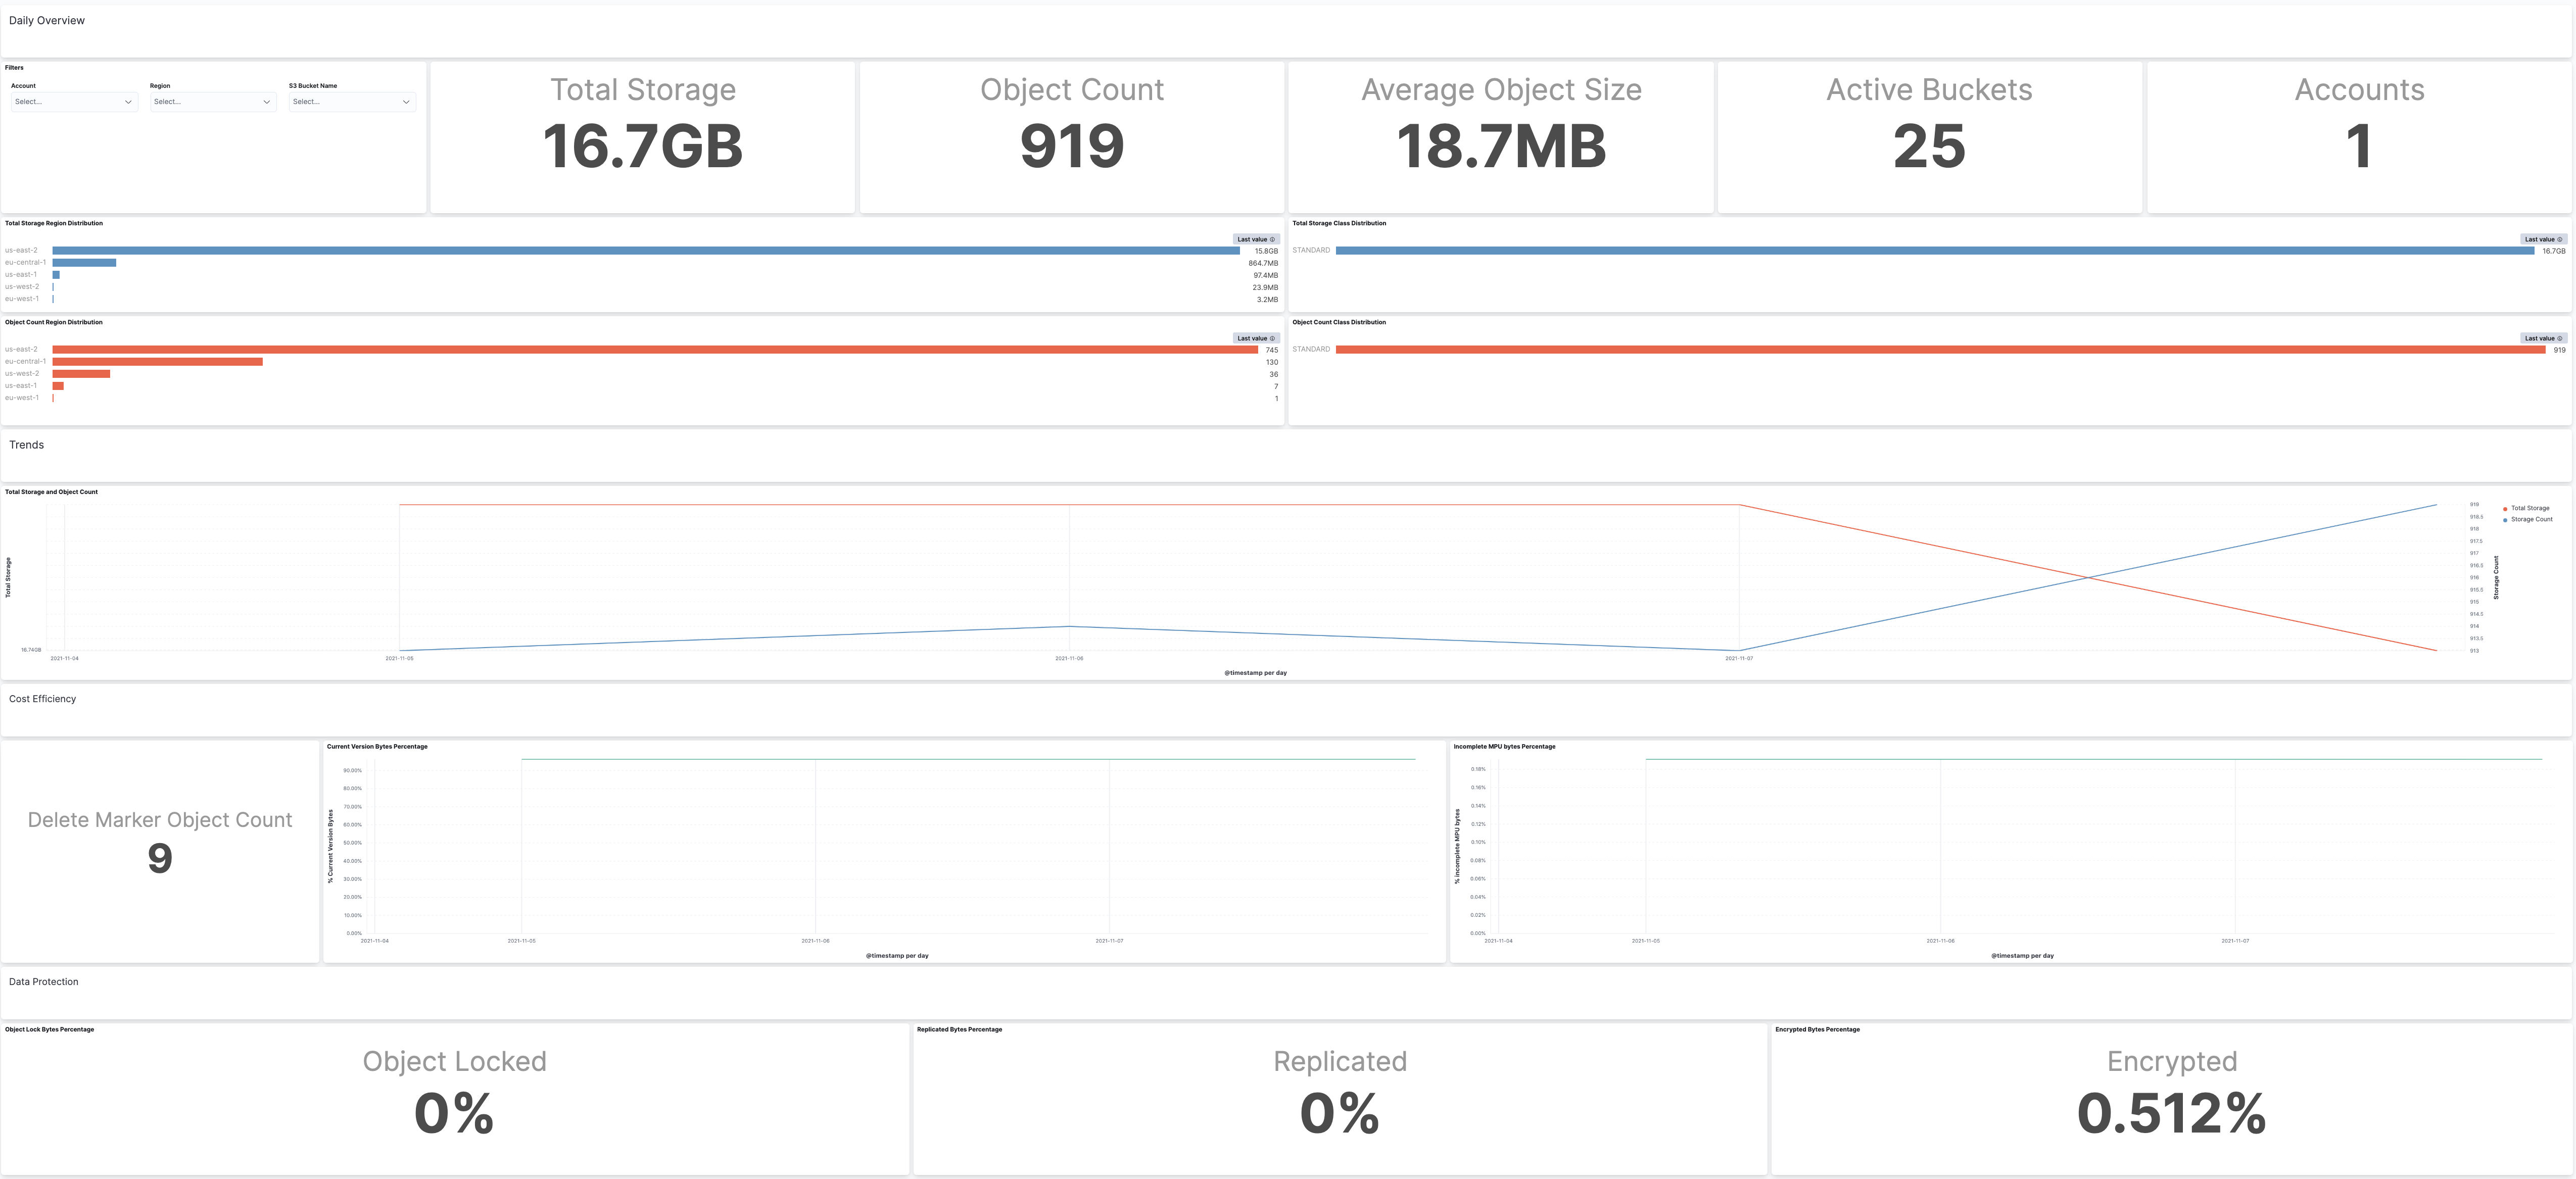The height and width of the screenshot is (1179, 2576).
Task: Select the eu-central-1 orange object count bar
Action: pyautogui.click(x=158, y=362)
